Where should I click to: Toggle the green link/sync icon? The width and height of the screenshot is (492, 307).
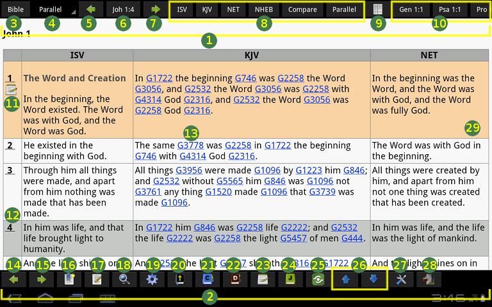tap(318, 279)
